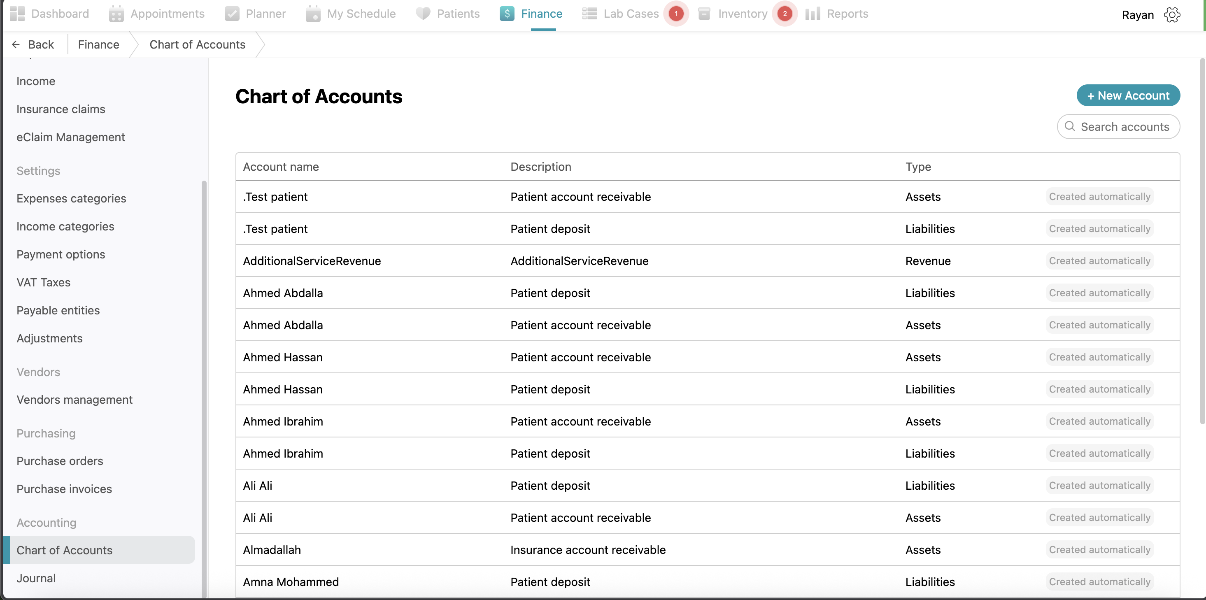Click the Lab Cases notification badge
Viewport: 1206px width, 600px height.
(x=676, y=14)
